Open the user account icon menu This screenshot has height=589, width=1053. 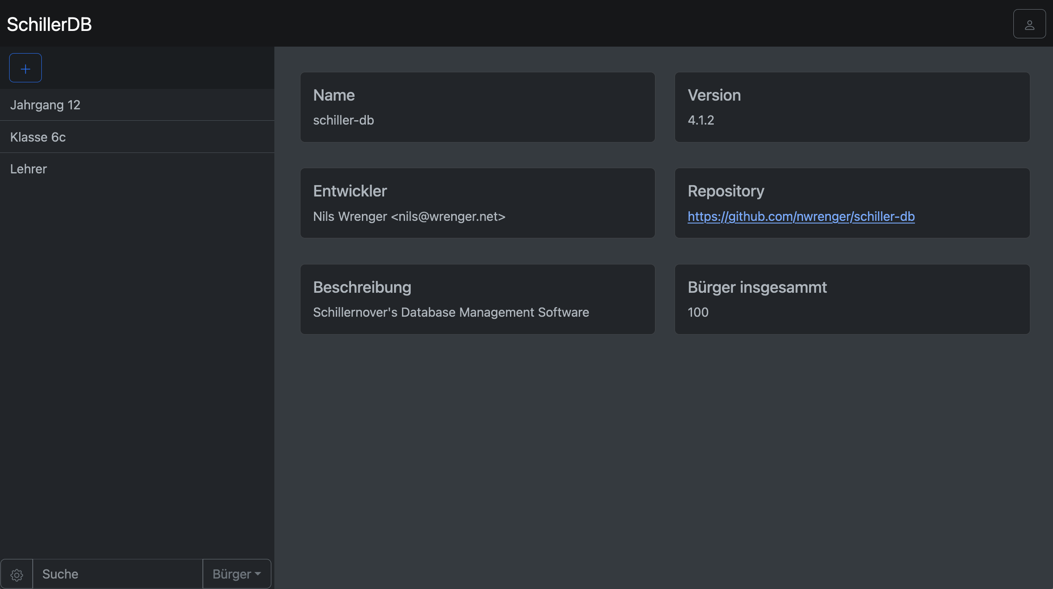tap(1029, 24)
